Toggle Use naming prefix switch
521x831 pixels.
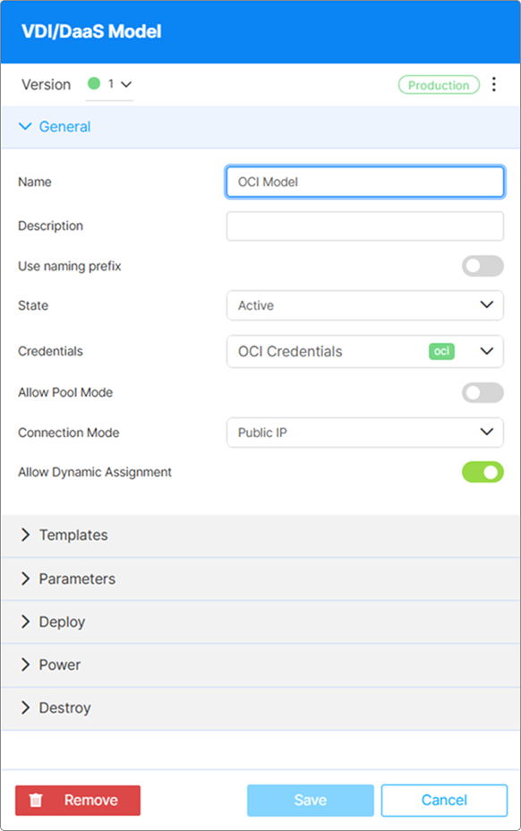[483, 266]
